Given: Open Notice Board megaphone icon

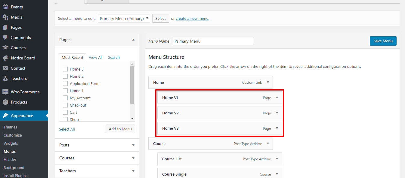Looking at the screenshot, I should click(x=5, y=58).
